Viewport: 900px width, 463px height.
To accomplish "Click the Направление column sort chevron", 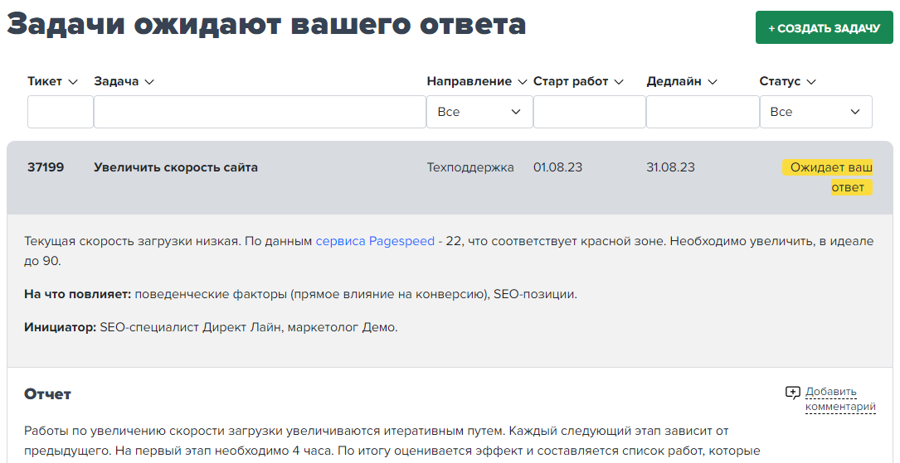I will 522,82.
